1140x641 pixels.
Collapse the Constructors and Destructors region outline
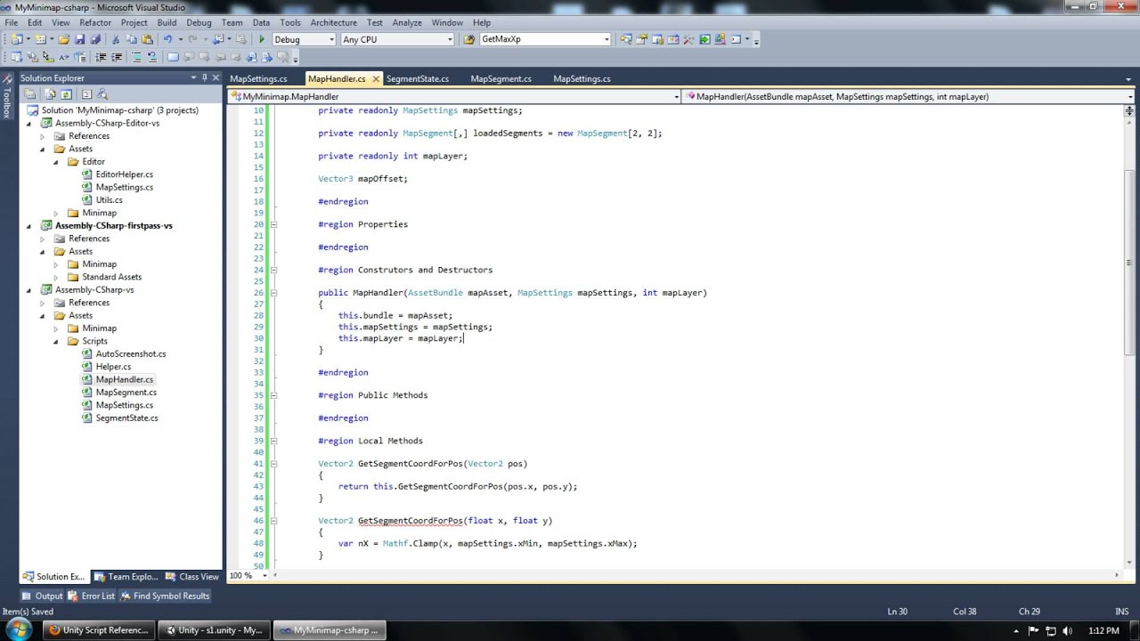(x=273, y=270)
